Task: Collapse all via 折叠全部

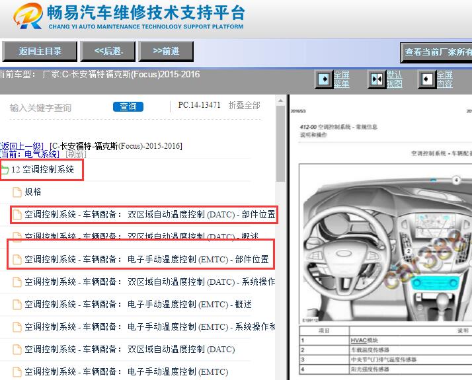Action: tap(244, 105)
